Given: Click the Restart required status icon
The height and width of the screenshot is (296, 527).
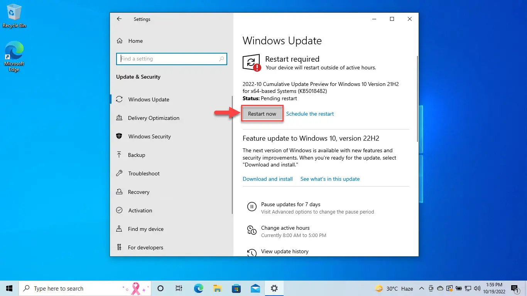Looking at the screenshot, I should 252,63.
